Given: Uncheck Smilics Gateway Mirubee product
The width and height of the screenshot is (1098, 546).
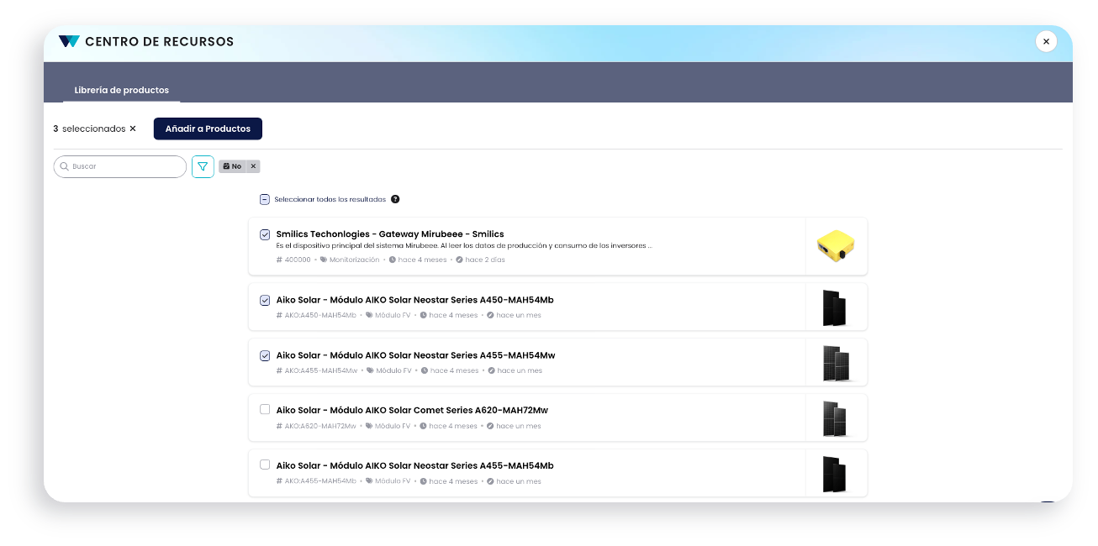Looking at the screenshot, I should point(265,234).
